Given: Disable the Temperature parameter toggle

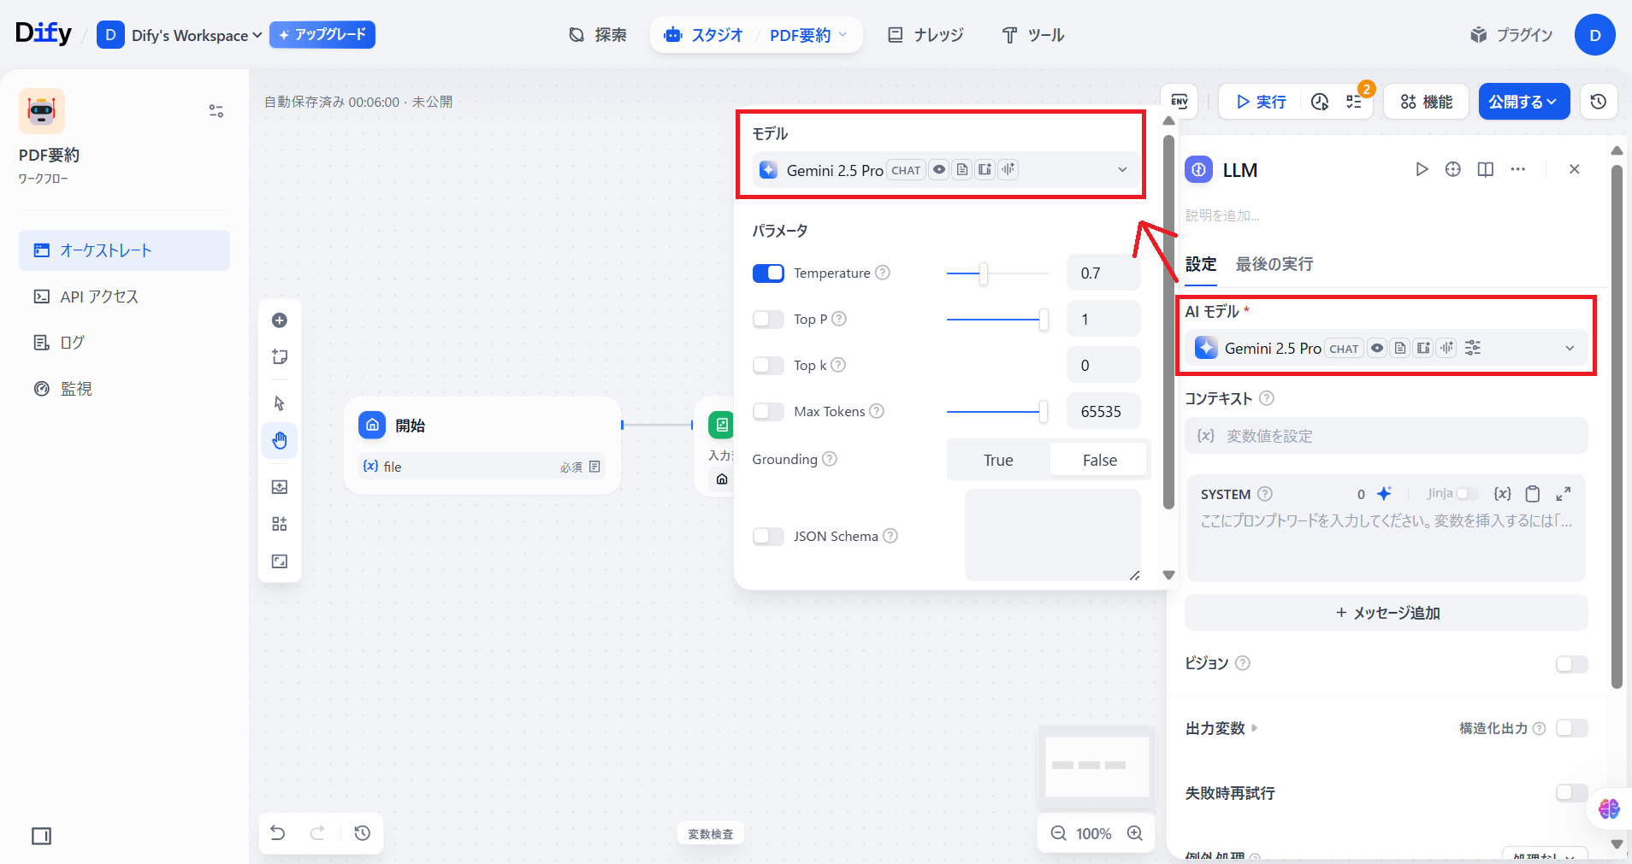Looking at the screenshot, I should click(768, 273).
